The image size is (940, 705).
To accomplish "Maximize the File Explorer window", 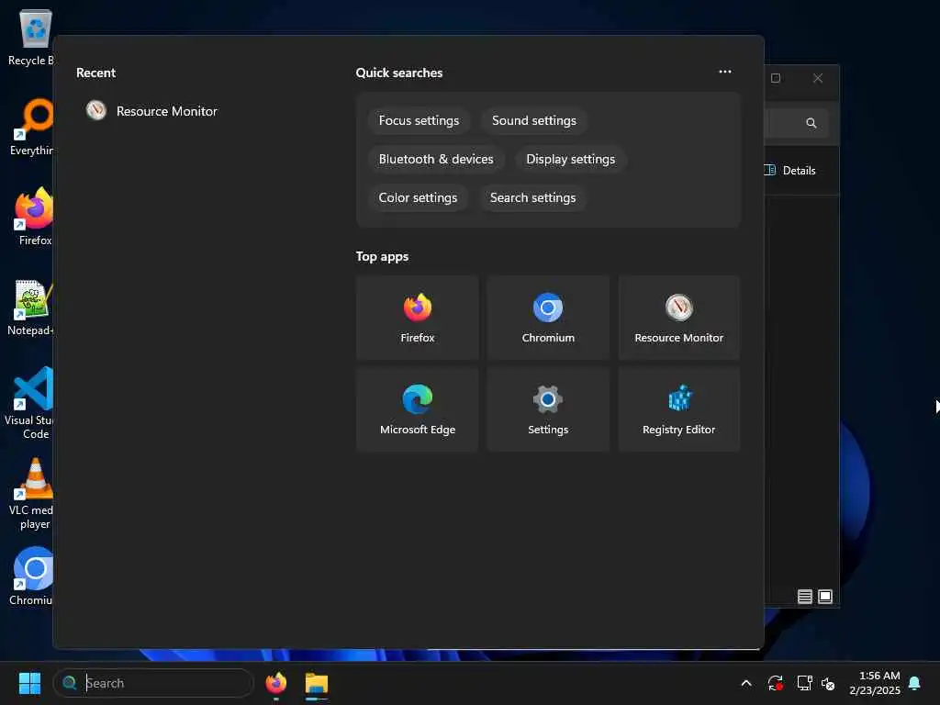I will [776, 78].
